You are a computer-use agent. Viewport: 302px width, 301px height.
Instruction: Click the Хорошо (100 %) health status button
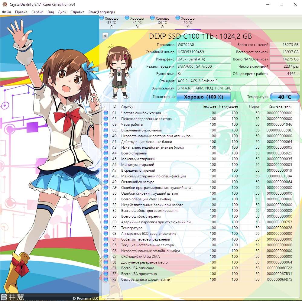(203, 97)
